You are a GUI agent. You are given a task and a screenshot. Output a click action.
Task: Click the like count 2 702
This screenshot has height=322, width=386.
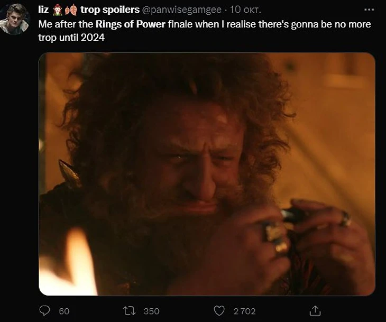pos(244,311)
